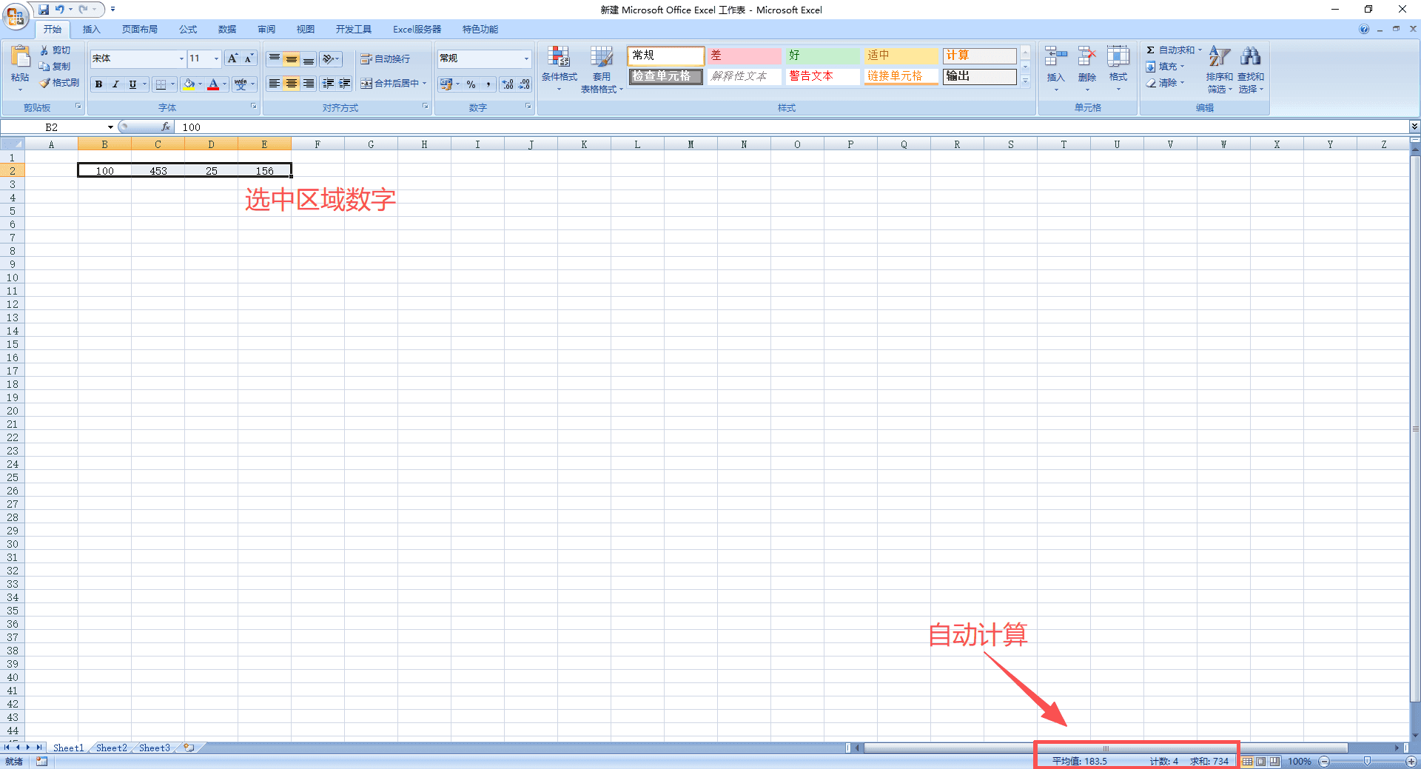
Task: Open the text orientation tool
Action: 330,58
